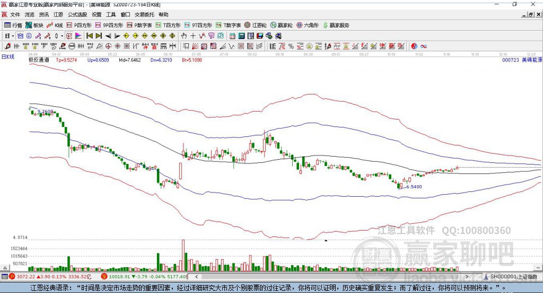Open the 9P四方形 tool
543x293 pixels.
109,25
